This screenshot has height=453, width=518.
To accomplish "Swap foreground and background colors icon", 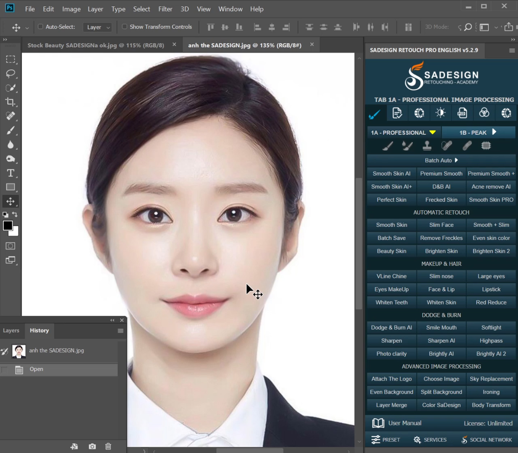I will (15, 214).
